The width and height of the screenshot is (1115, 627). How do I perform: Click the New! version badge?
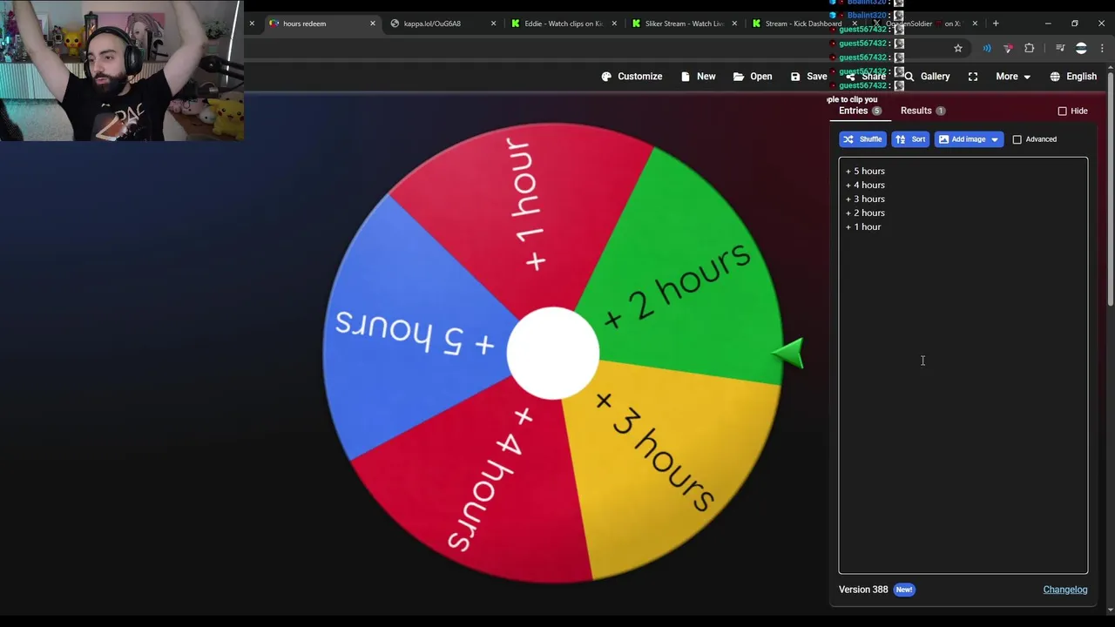coord(904,590)
